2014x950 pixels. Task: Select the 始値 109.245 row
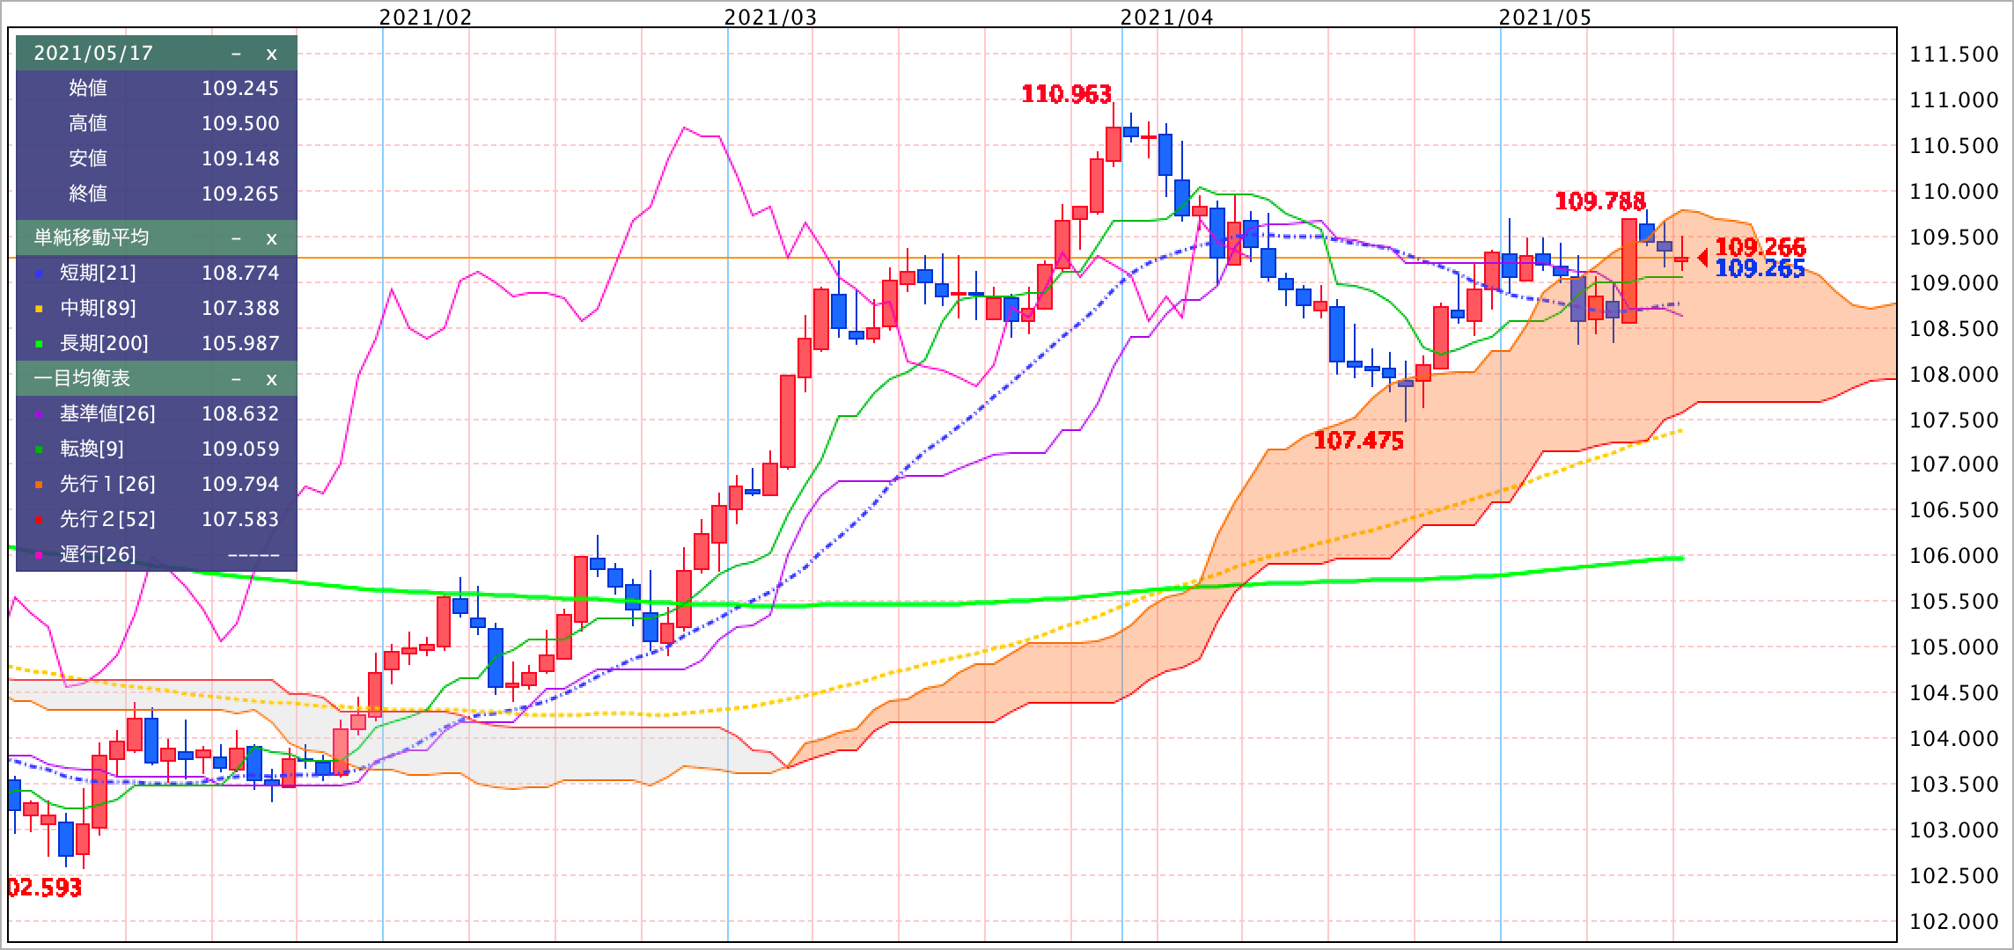tap(157, 88)
